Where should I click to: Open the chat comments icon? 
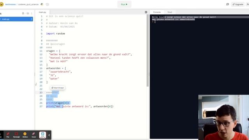tap(228, 4)
